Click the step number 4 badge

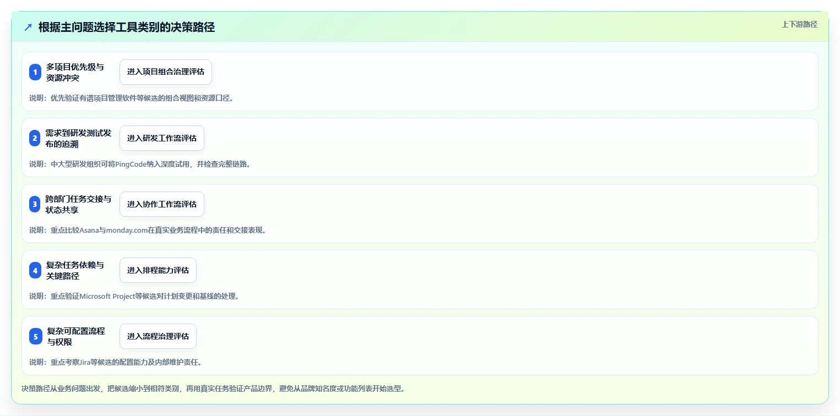click(35, 270)
